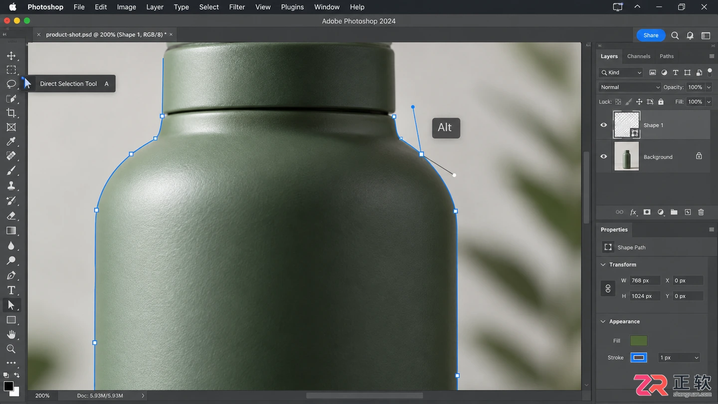Select the Gradient tool

[11, 230]
